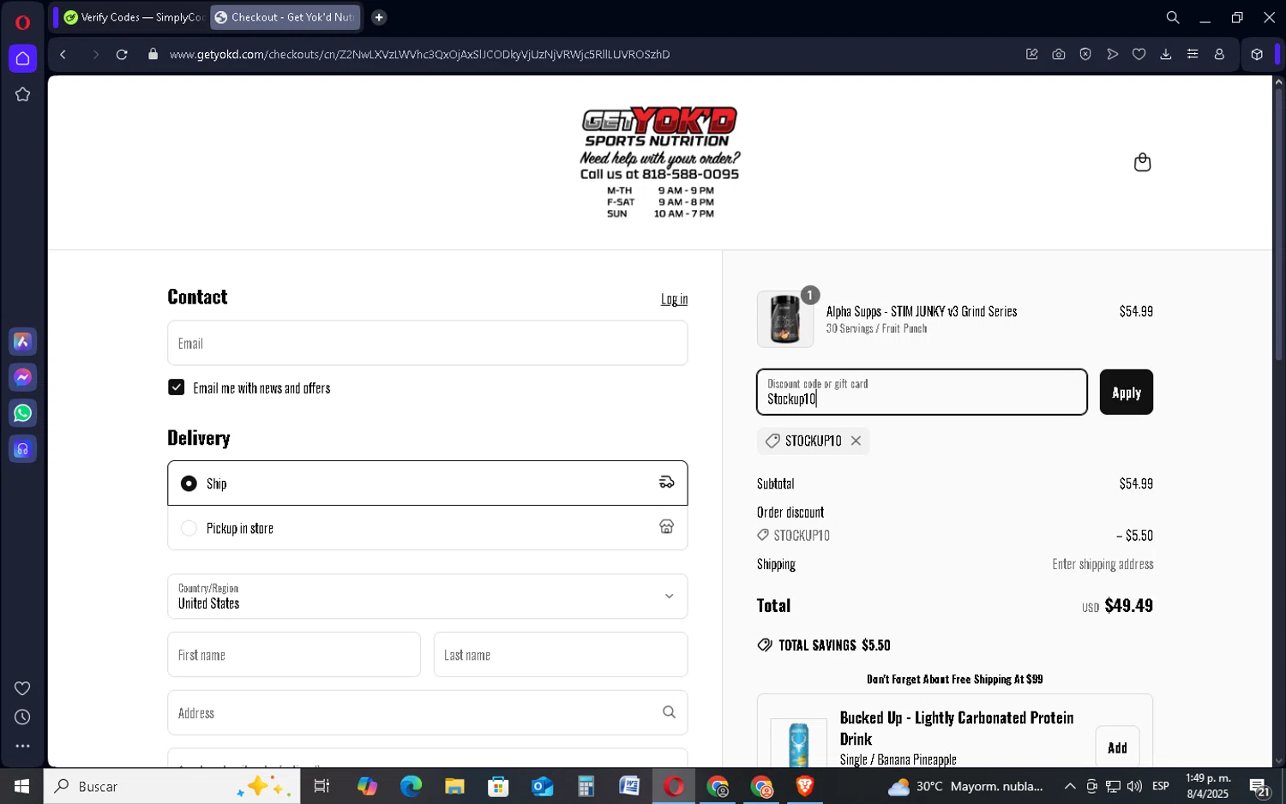Open Word from the taskbar

point(629,786)
